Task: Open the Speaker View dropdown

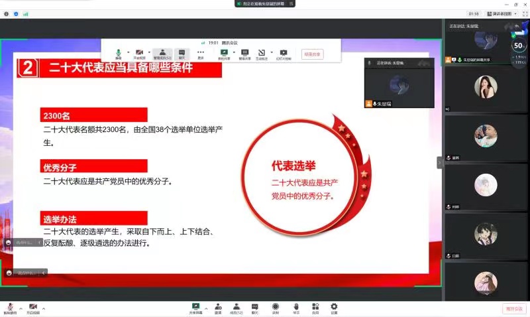Action: pyautogui.click(x=501, y=13)
